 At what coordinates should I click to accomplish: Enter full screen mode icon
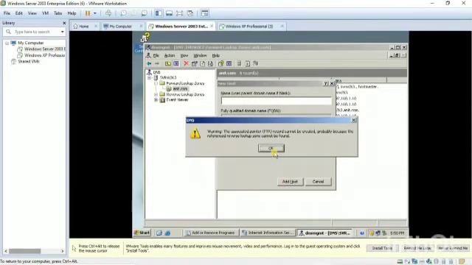click(180, 13)
